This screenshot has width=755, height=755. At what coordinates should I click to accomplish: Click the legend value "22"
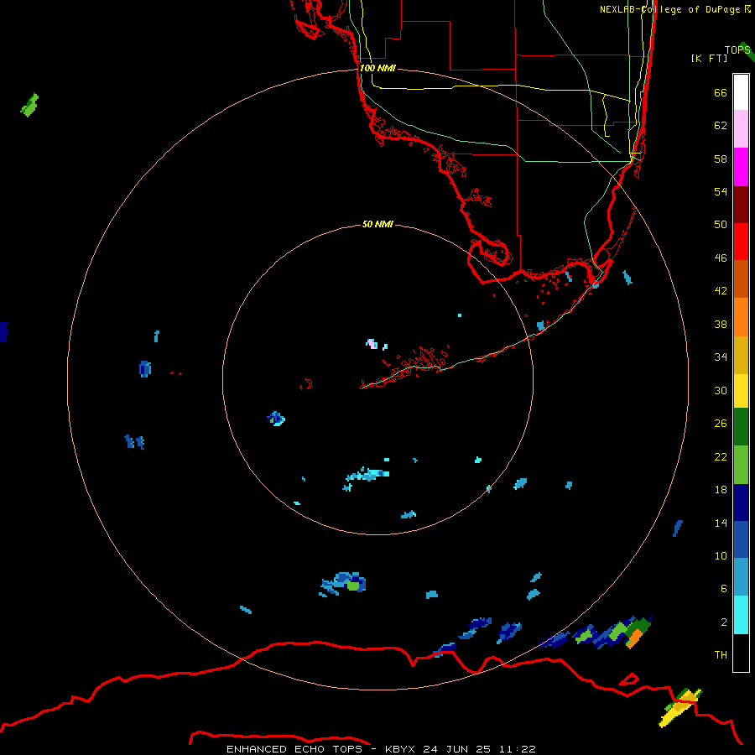[x=721, y=456]
